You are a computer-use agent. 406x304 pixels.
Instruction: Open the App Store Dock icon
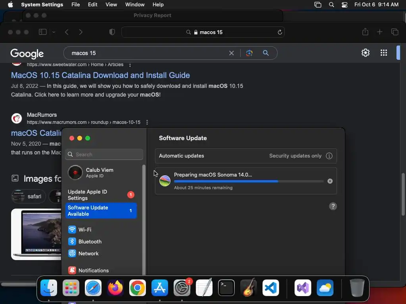[x=160, y=288]
